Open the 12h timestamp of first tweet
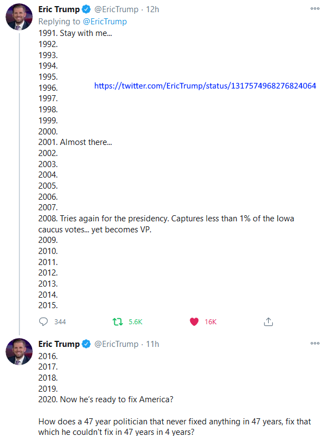 152,9
